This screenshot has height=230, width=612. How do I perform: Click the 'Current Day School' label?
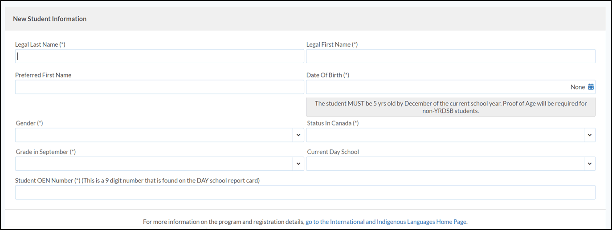tap(333, 152)
